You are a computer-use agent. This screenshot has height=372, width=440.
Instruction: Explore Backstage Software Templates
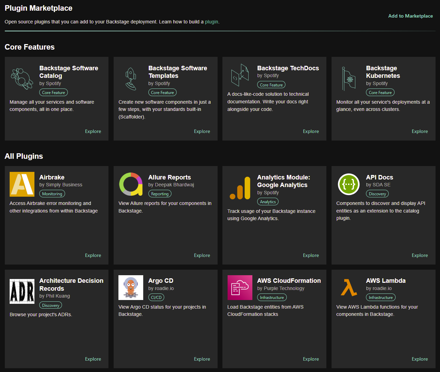point(202,131)
